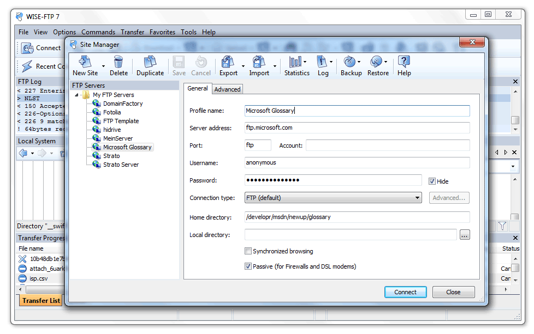Open the Favorites menu

(x=162, y=32)
